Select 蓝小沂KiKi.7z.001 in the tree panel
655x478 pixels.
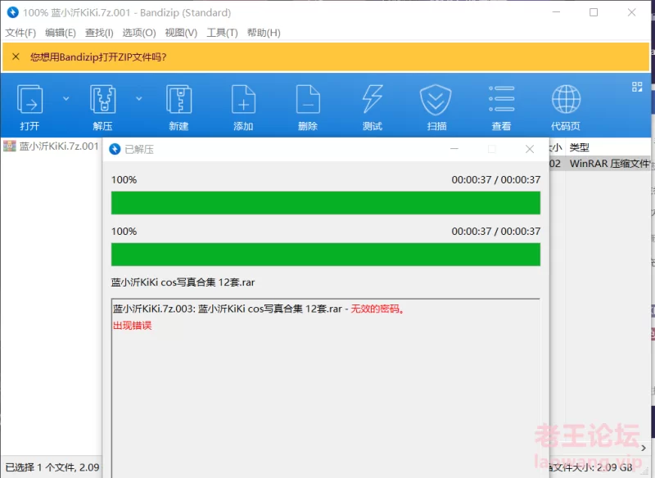[51, 147]
